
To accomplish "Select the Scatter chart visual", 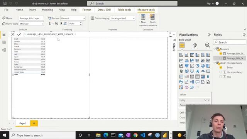I will [x=192, y=66].
